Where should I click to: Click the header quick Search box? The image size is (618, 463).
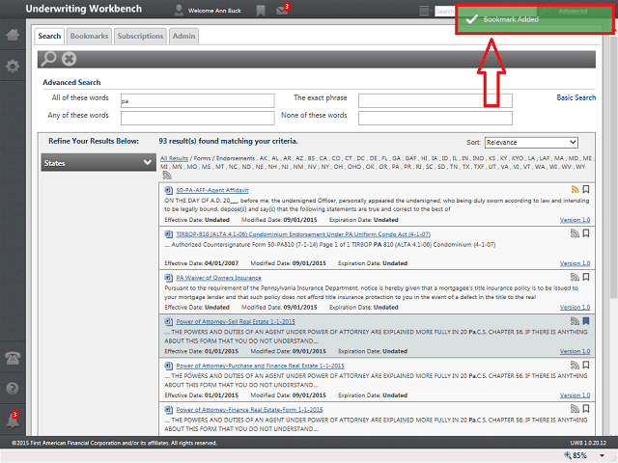coord(445,11)
